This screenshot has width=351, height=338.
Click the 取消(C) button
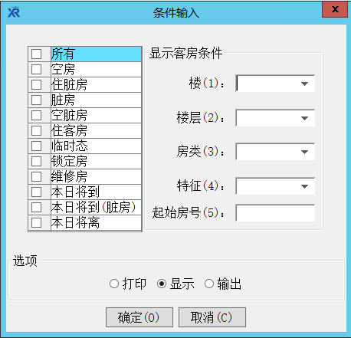[x=212, y=317]
